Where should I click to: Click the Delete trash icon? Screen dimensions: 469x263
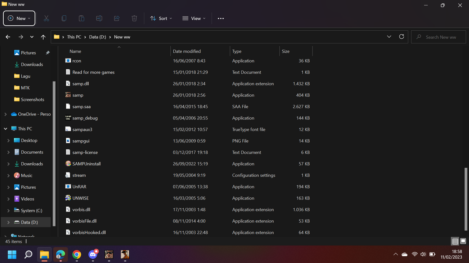(x=134, y=18)
